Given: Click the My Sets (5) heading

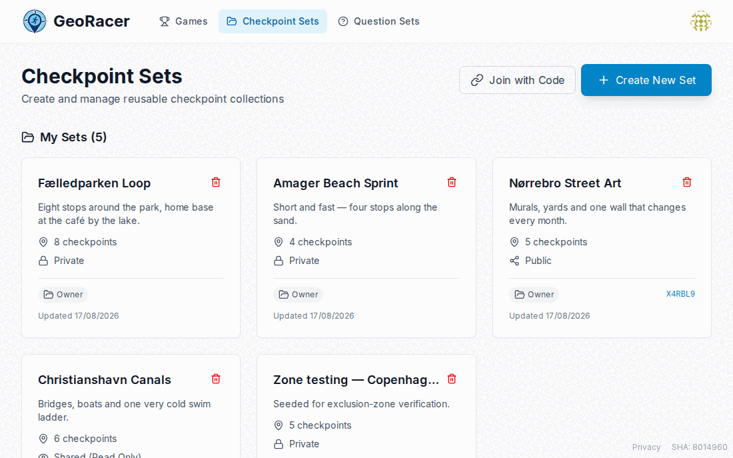Looking at the screenshot, I should pyautogui.click(x=73, y=137).
